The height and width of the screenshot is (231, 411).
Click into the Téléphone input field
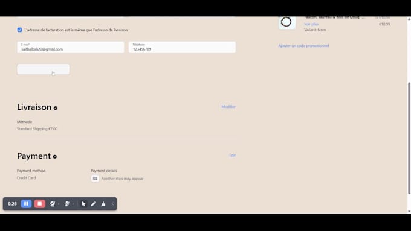click(182, 48)
